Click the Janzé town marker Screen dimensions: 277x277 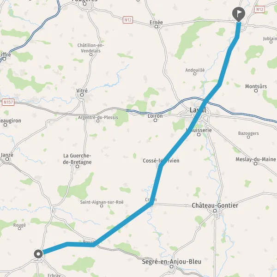tap(7, 159)
